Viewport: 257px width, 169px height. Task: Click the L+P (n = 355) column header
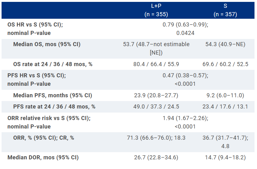point(156,10)
